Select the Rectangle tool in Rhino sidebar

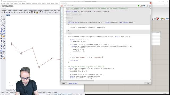(x=4, y=24)
